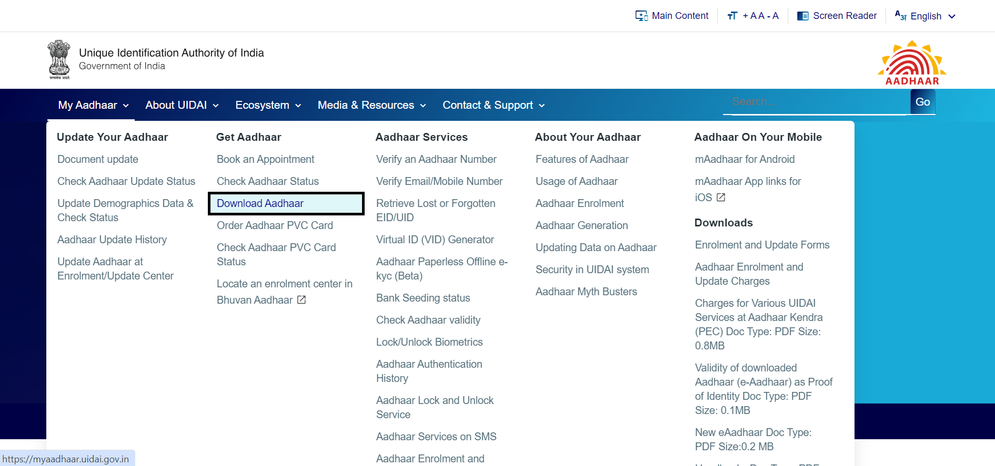Reset font size with middle A
Screen dimensions: 995x466
pos(761,16)
